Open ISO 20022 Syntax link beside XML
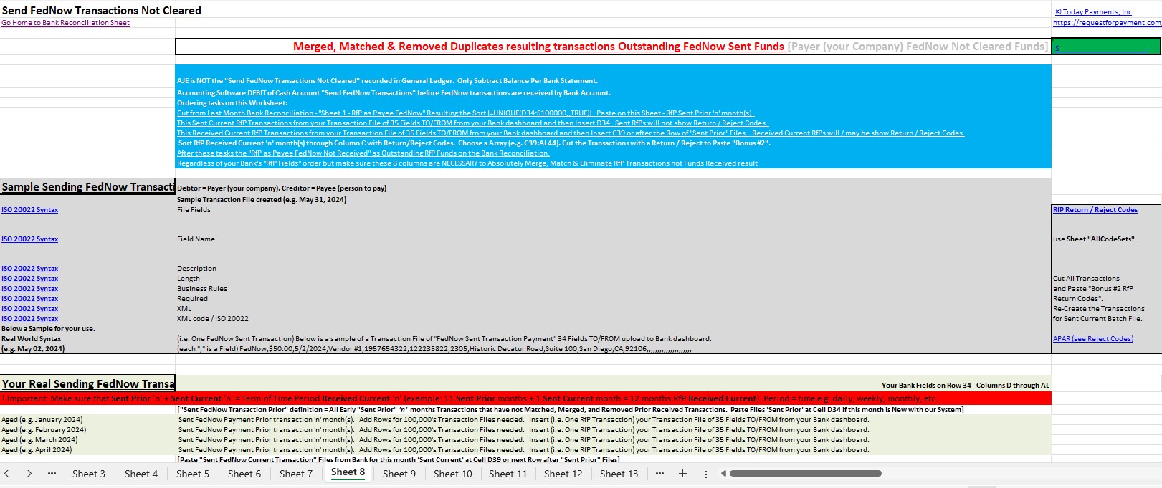 [29, 309]
